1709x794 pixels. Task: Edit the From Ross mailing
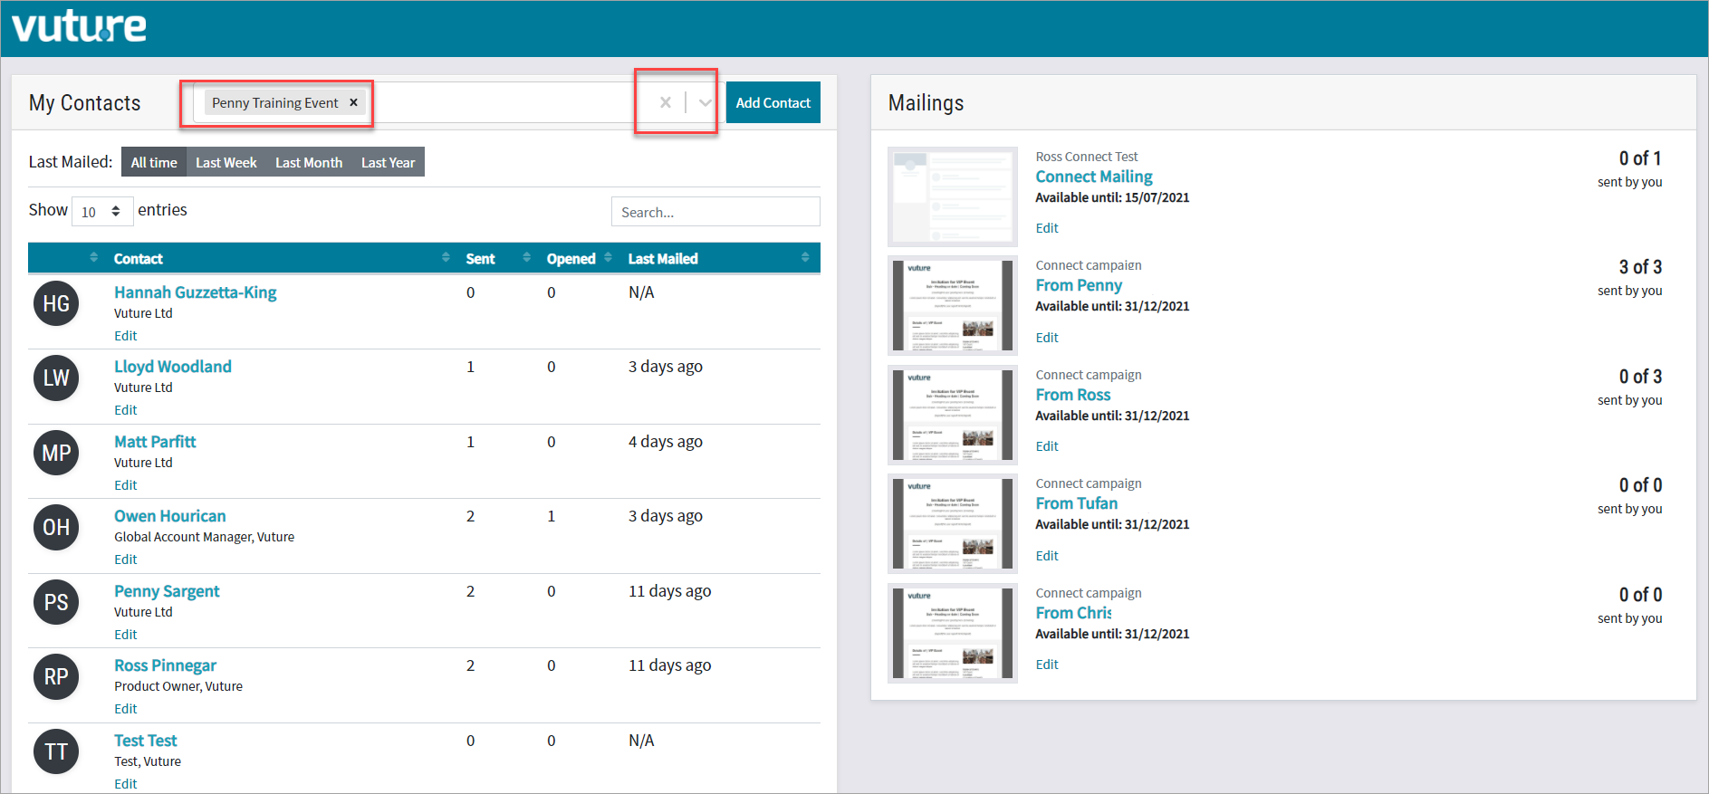point(1047,446)
